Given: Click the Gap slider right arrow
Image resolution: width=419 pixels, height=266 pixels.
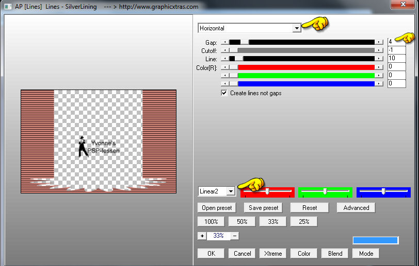Looking at the screenshot, I should click(379, 42).
